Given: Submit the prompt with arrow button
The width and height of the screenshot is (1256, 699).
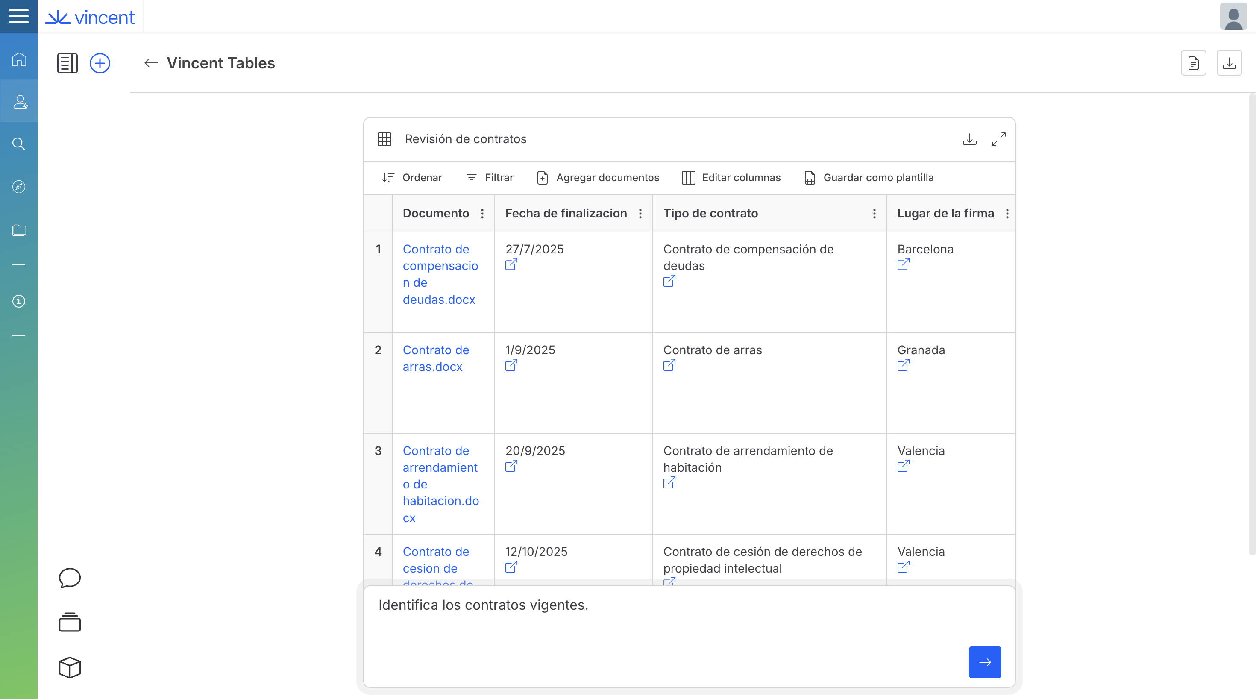Looking at the screenshot, I should click(984, 662).
